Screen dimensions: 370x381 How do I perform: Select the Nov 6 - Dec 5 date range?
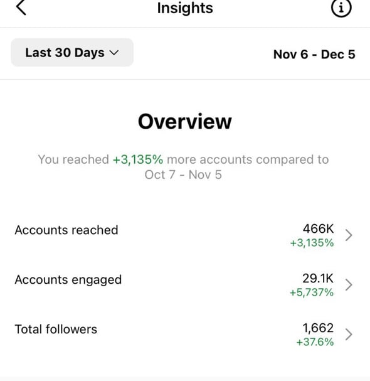coord(314,55)
